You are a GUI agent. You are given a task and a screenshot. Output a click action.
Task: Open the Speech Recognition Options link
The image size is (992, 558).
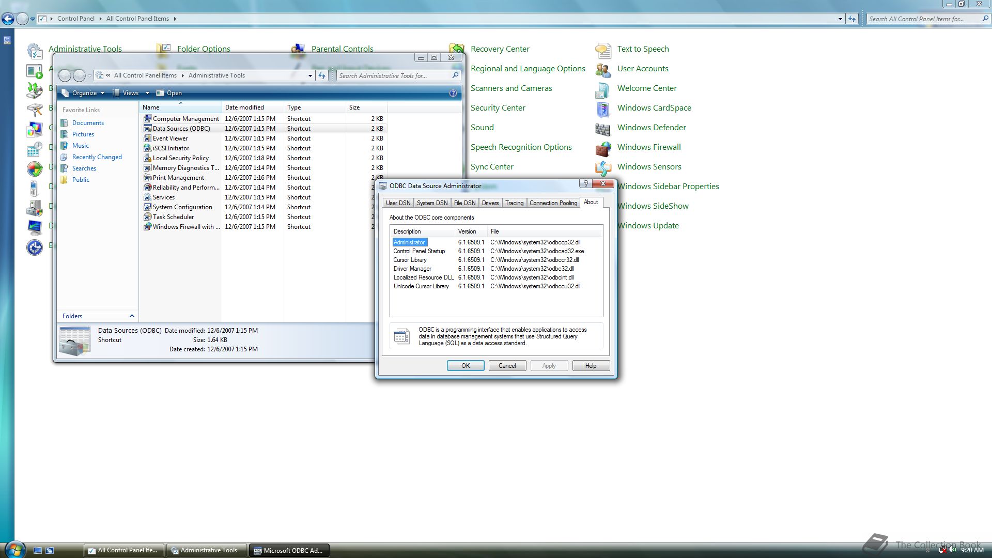[521, 147]
